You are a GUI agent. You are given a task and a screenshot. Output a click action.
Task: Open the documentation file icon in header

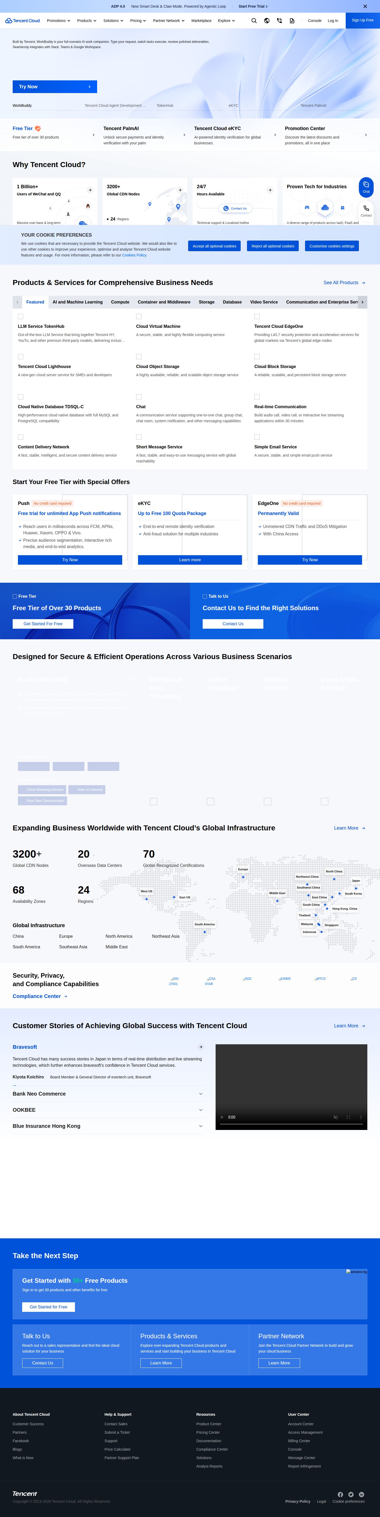coord(292,21)
